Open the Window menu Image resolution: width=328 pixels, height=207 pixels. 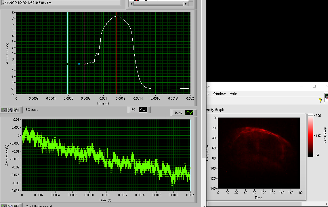pyautogui.click(x=219, y=94)
